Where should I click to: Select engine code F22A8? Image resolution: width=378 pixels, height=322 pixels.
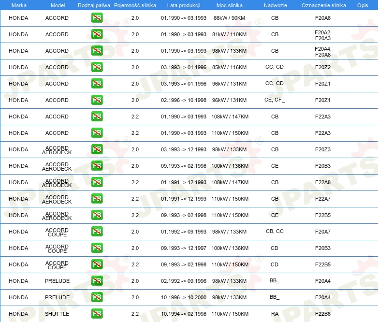(323, 182)
